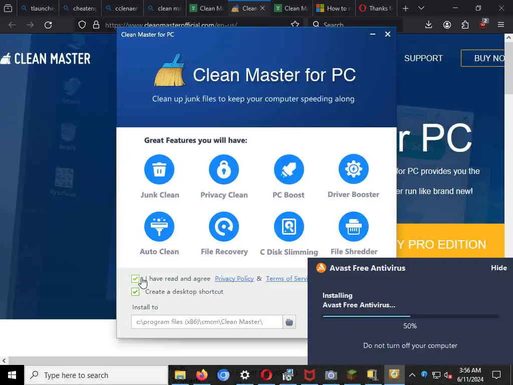The height and width of the screenshot is (385, 513).
Task: Click the bookmark star in address bar
Action: [x=295, y=25]
